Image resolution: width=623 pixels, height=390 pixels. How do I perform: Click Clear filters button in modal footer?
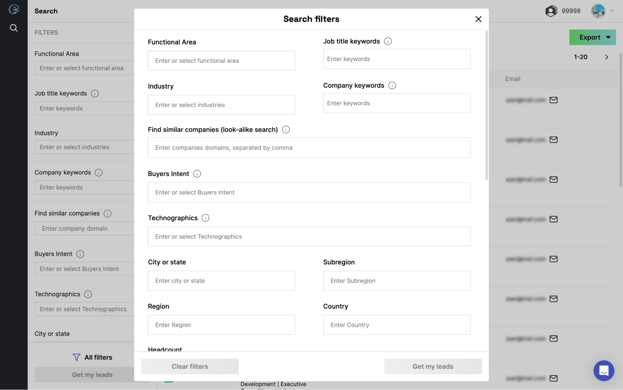[190, 366]
